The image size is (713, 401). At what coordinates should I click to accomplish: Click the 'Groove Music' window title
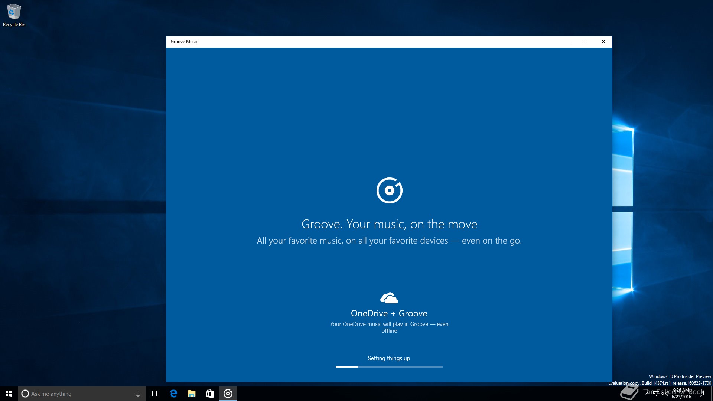click(x=184, y=42)
